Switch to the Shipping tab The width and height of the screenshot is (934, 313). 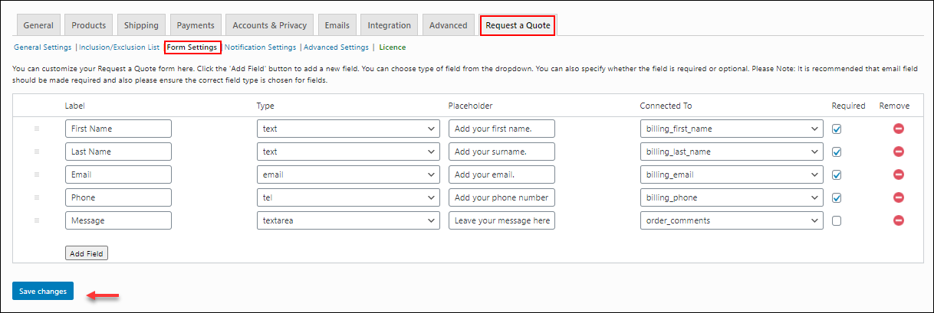pyautogui.click(x=141, y=25)
